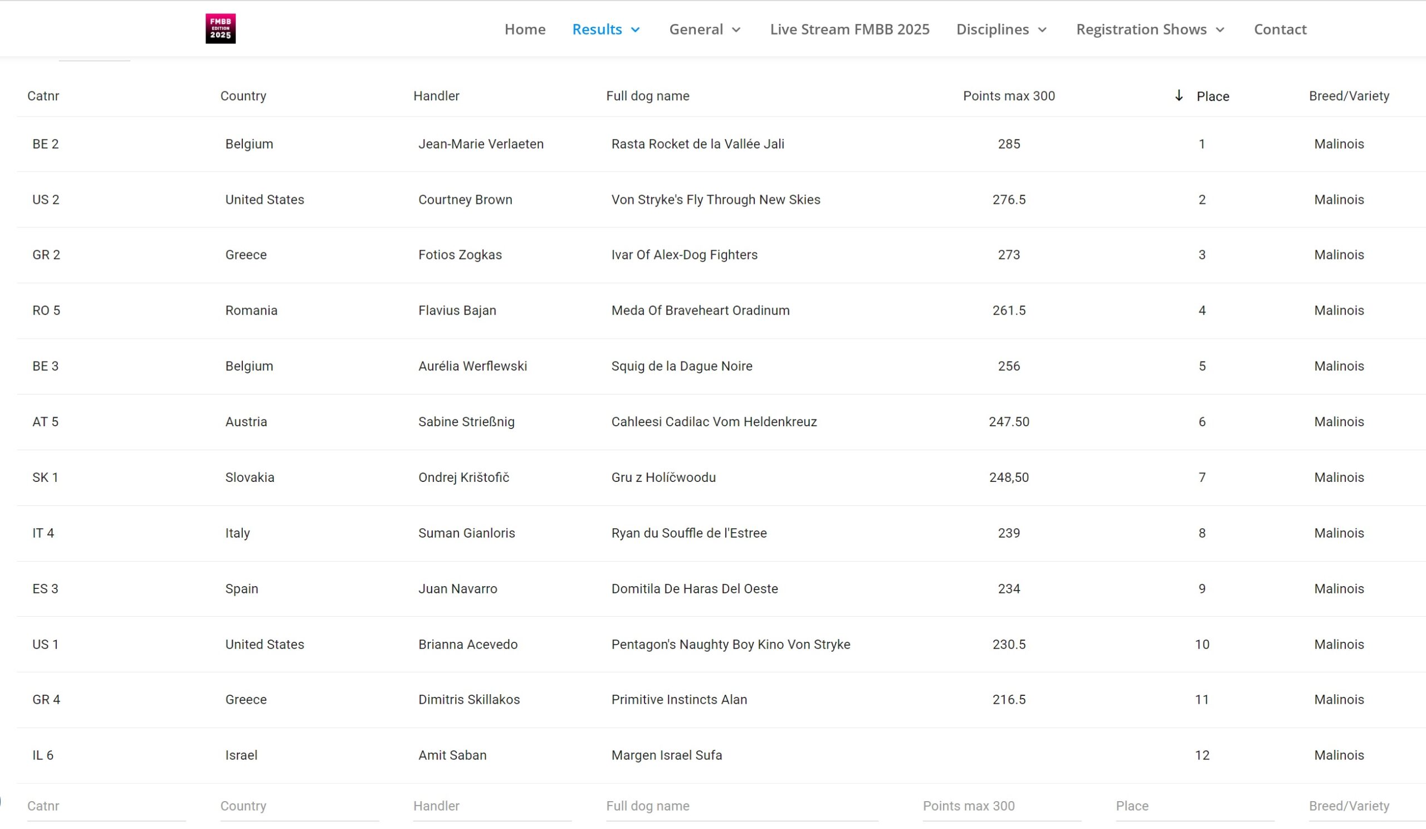Click the Slovakia country cell
The width and height of the screenshot is (1426, 829).
coord(250,477)
